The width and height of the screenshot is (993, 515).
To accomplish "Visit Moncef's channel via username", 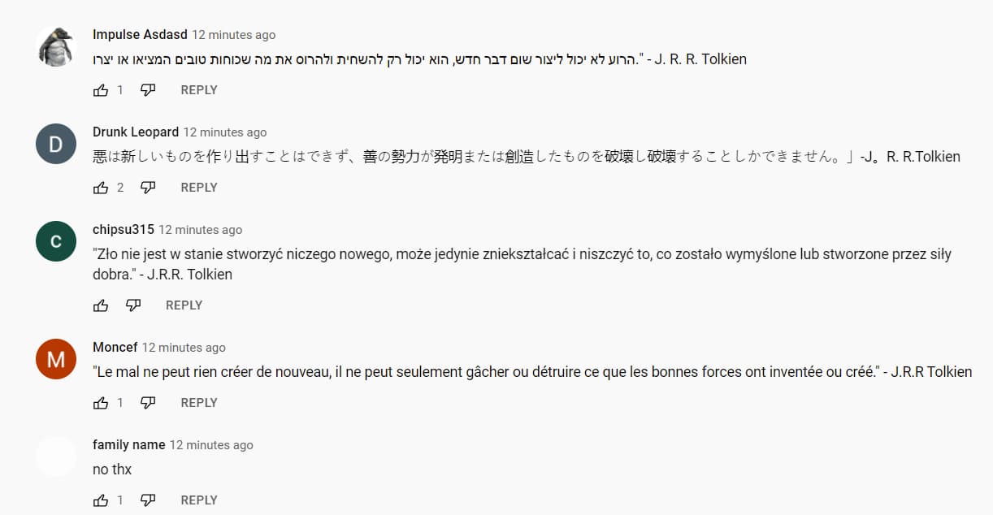I will click(115, 347).
